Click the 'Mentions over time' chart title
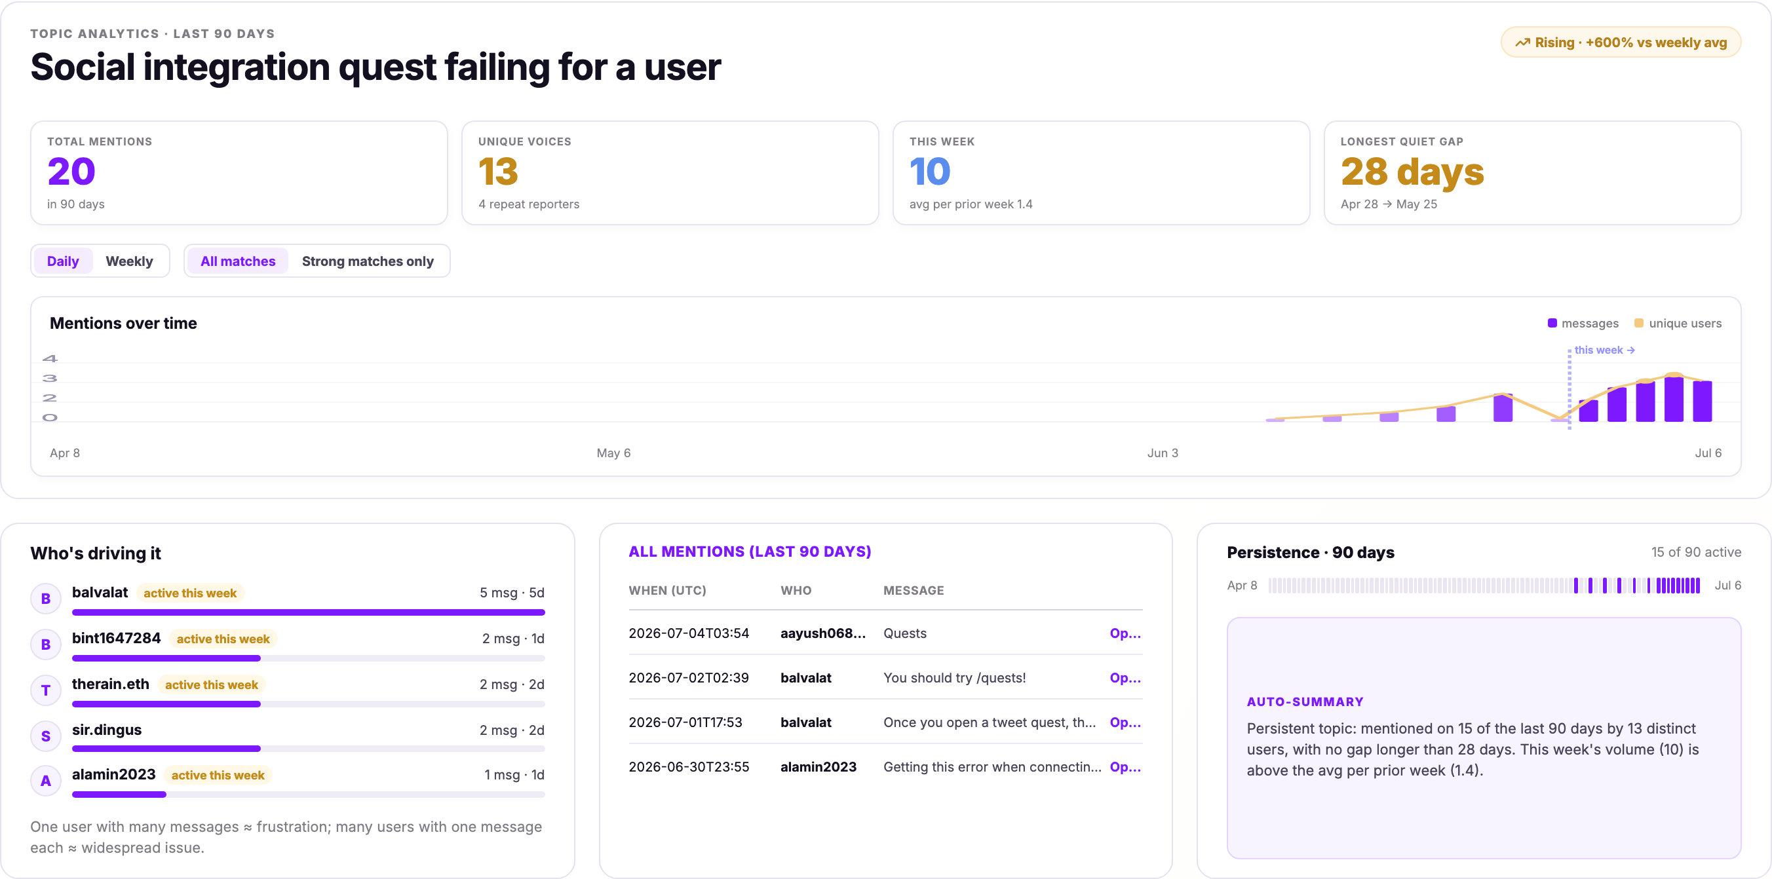Screen dimensions: 1772x879 (123, 324)
